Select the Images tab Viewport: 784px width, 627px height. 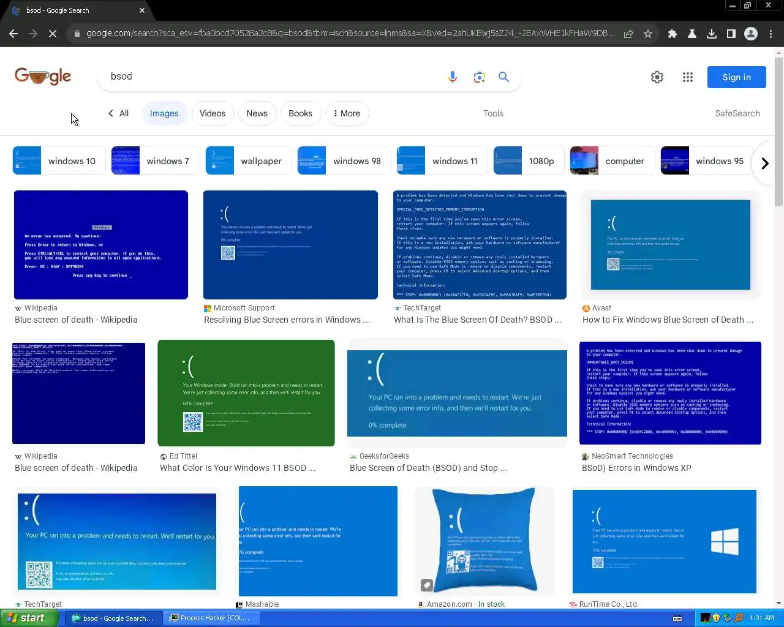[164, 113]
